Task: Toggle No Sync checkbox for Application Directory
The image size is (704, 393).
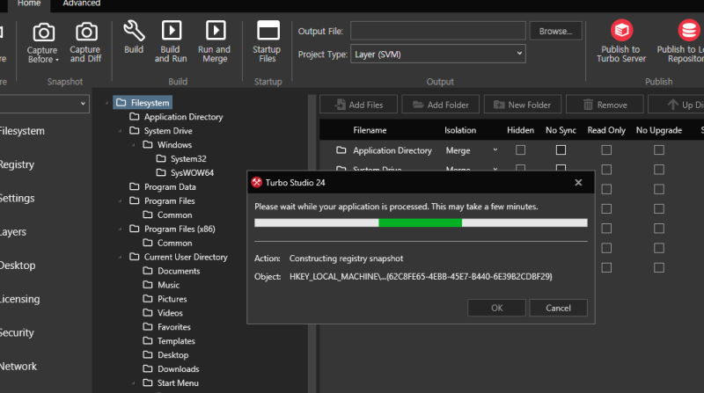Action: 561,150
